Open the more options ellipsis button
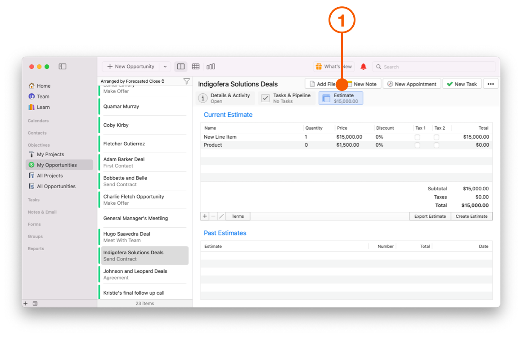This screenshot has height=342, width=522. click(490, 84)
